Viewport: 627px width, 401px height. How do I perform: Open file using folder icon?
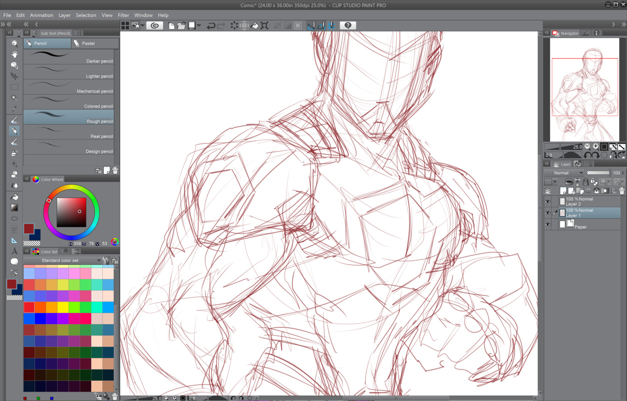(181, 26)
